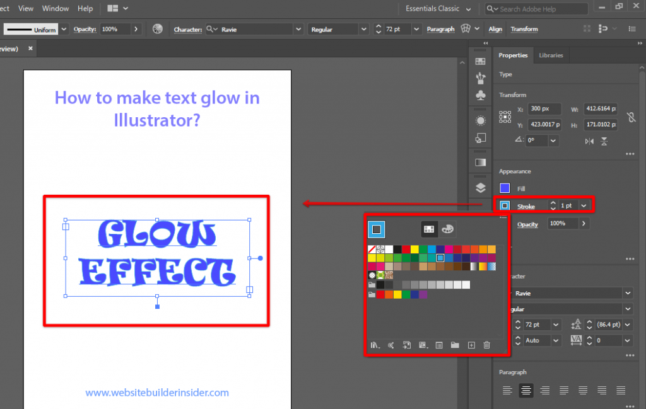Click the Transform link in the control bar
The image size is (646, 409).
tap(524, 29)
